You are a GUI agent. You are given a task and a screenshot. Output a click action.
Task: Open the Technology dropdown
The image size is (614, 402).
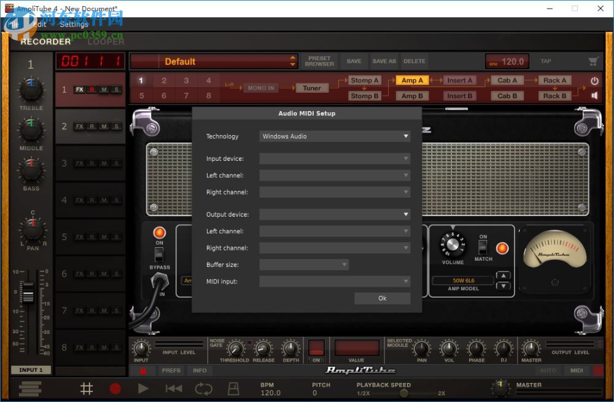335,136
